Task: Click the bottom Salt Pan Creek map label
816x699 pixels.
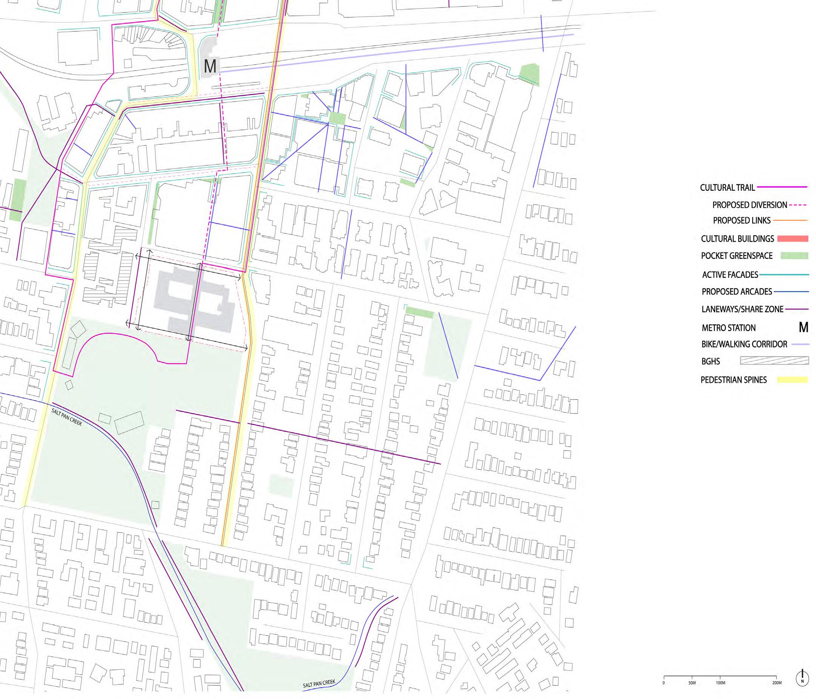Action: tap(319, 684)
